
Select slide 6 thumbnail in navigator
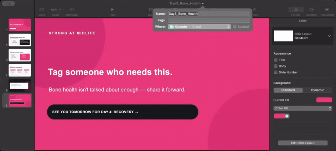coord(20,100)
